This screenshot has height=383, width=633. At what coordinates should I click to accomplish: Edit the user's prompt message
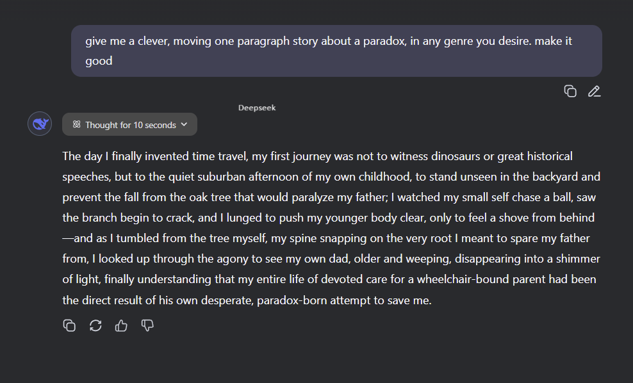coord(595,91)
